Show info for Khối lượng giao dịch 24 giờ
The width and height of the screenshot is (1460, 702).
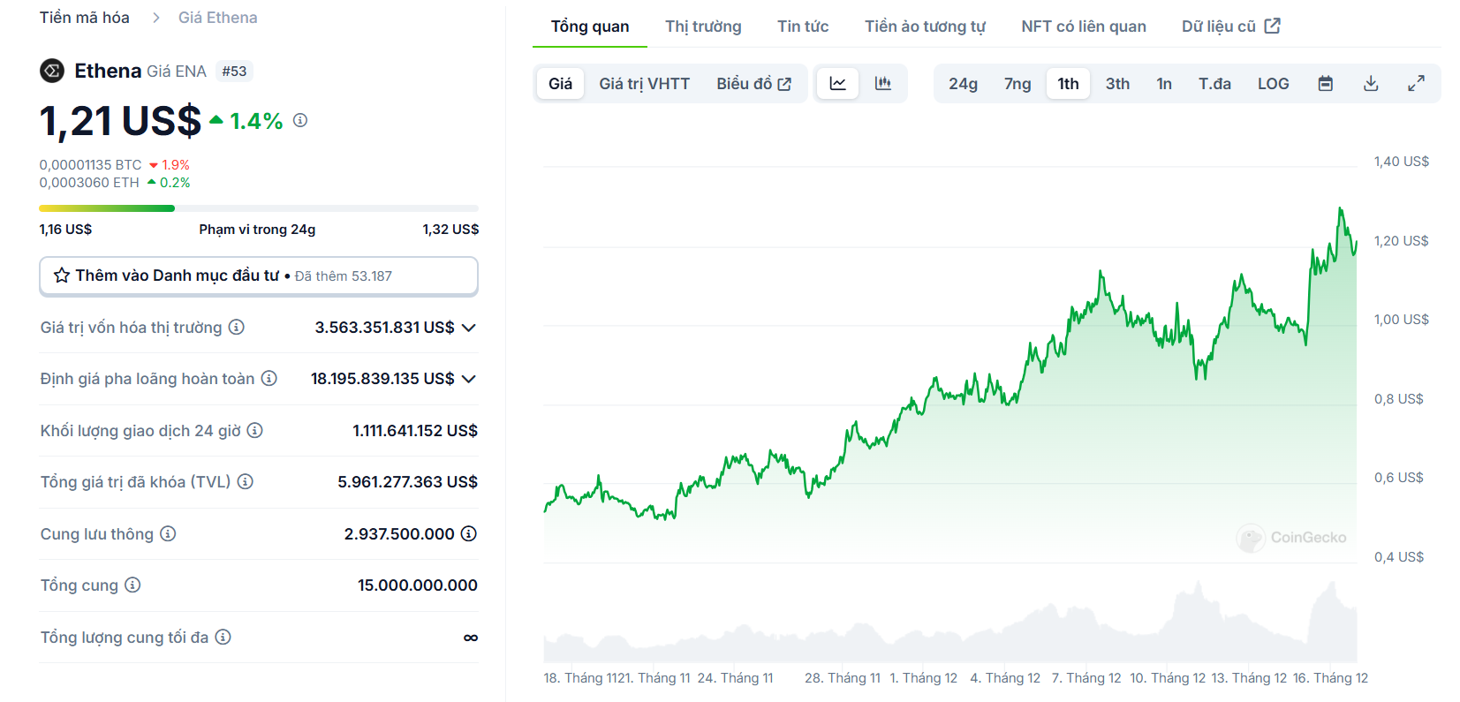coord(255,430)
